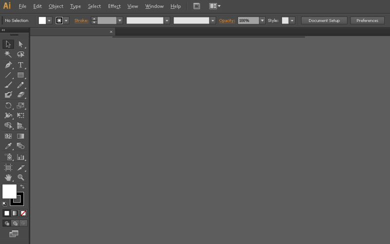Open the brush definition dropdown
This screenshot has width=390, height=244.
pos(213,20)
